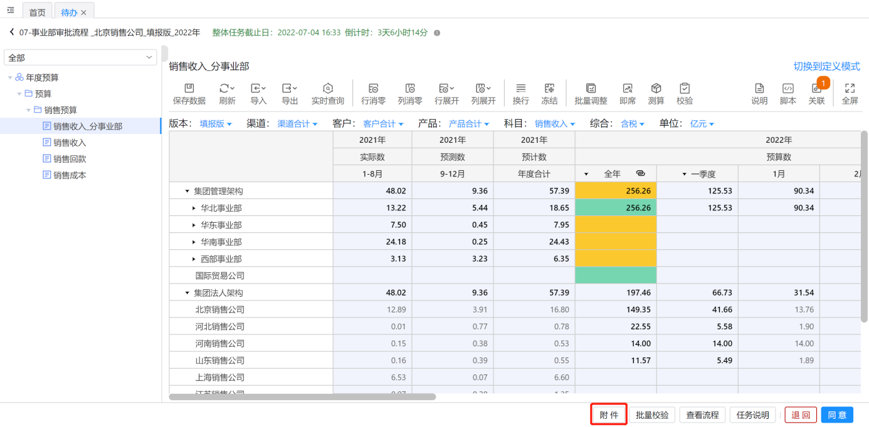The height and width of the screenshot is (427, 869).
Task: Click the 附件 attachment button
Action: (609, 414)
